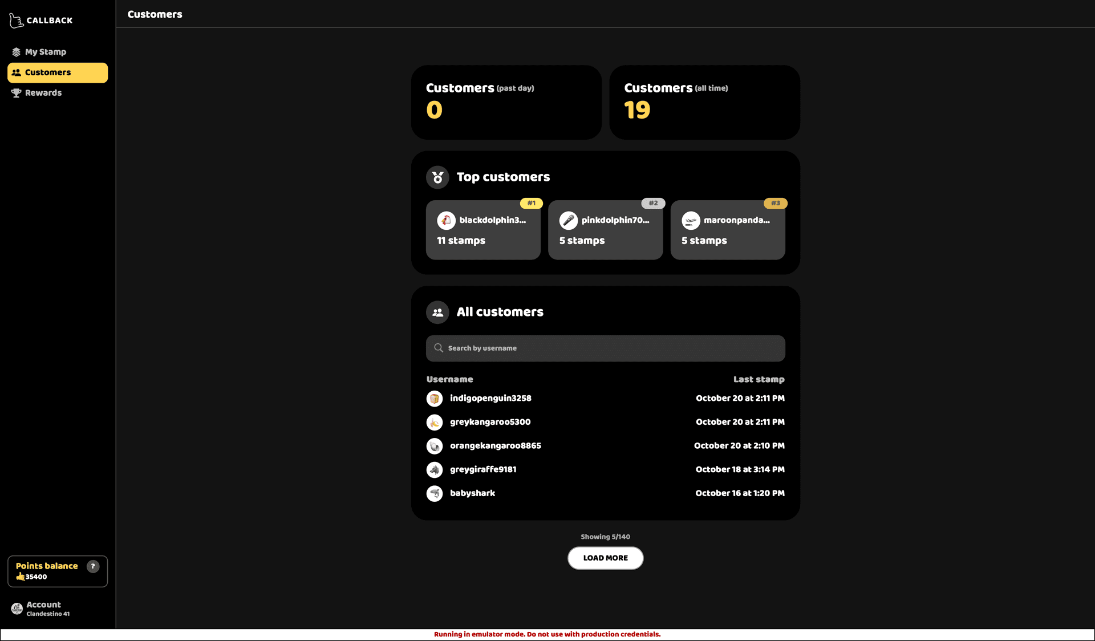Click the Top customers medal icon
The width and height of the screenshot is (1095, 641).
[x=437, y=177]
